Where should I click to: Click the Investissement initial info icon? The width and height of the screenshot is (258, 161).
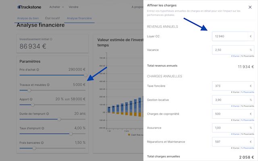point(51,39)
